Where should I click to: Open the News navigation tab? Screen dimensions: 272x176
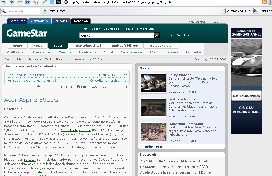pos(38,46)
